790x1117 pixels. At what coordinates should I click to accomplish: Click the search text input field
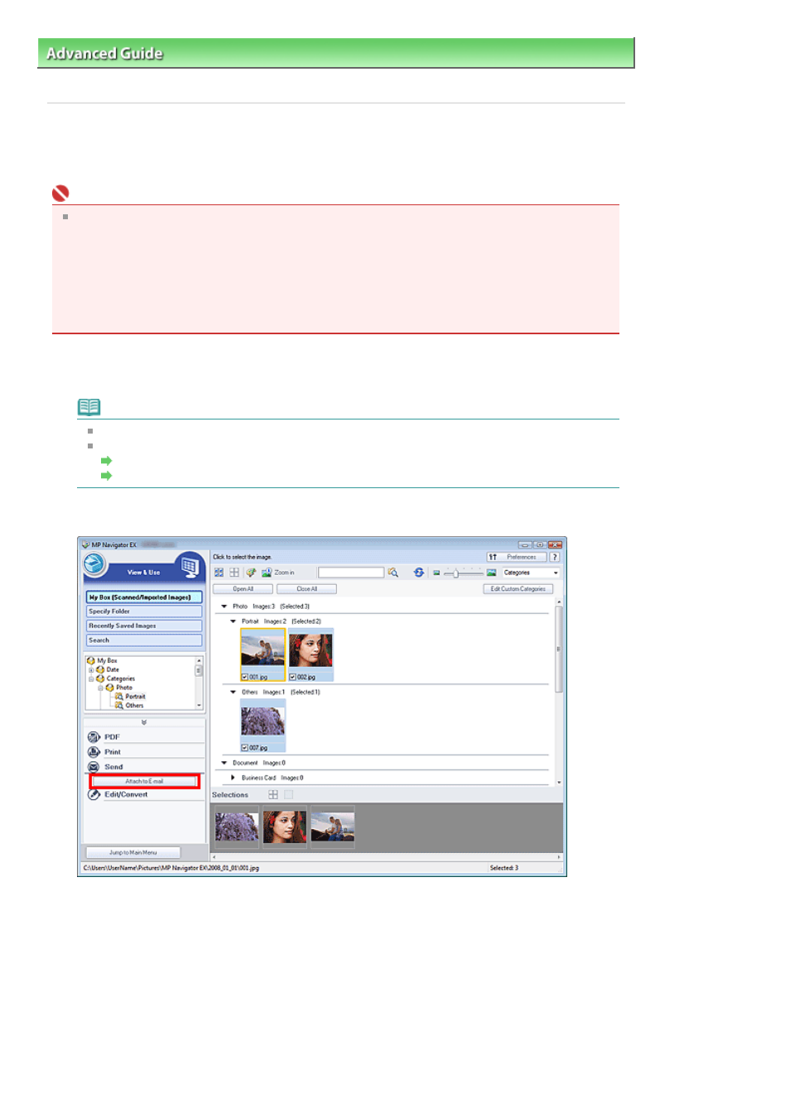[351, 573]
